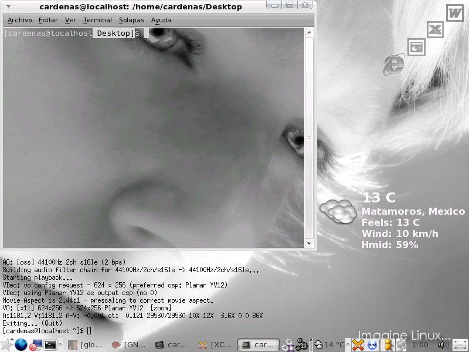The width and height of the screenshot is (469, 352).
Task: Click the Matamoros, Mexico weather location text
Action: pos(413,211)
